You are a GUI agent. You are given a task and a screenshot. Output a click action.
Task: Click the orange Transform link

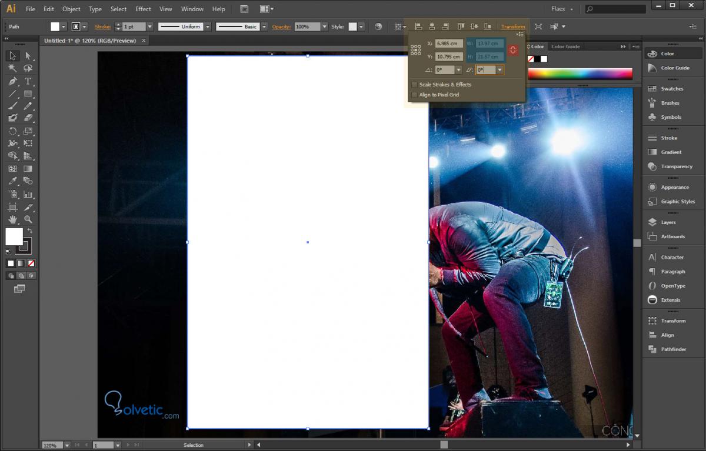pyautogui.click(x=513, y=27)
